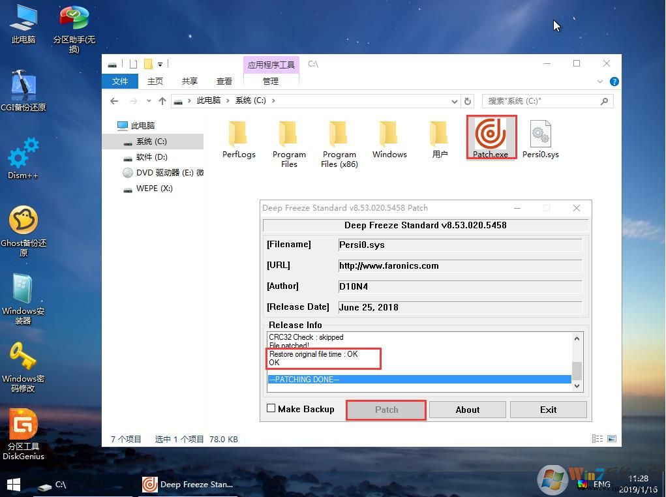Screen dimensions: 666x497
Task: Launch Dism++ from the desktop
Action: coord(23,155)
